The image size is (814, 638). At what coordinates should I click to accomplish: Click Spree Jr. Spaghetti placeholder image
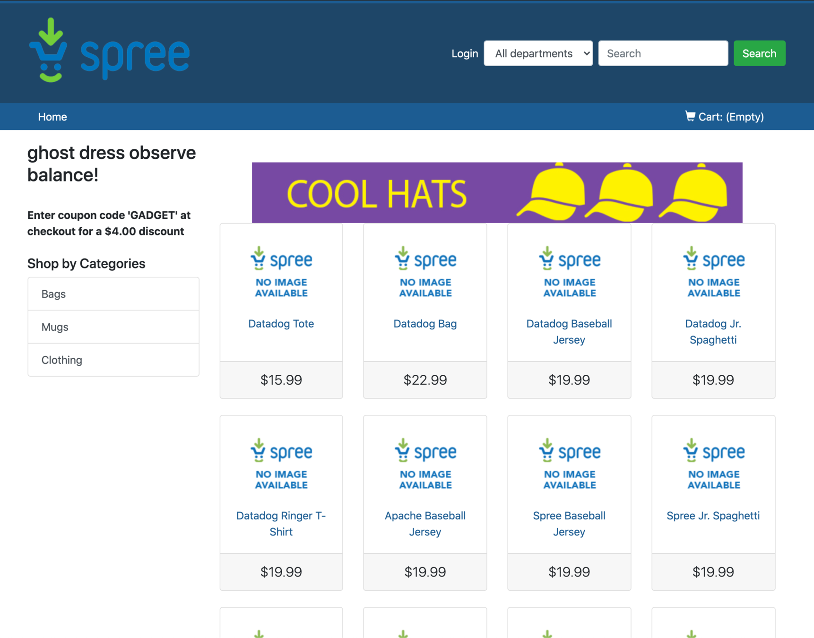[x=714, y=464]
